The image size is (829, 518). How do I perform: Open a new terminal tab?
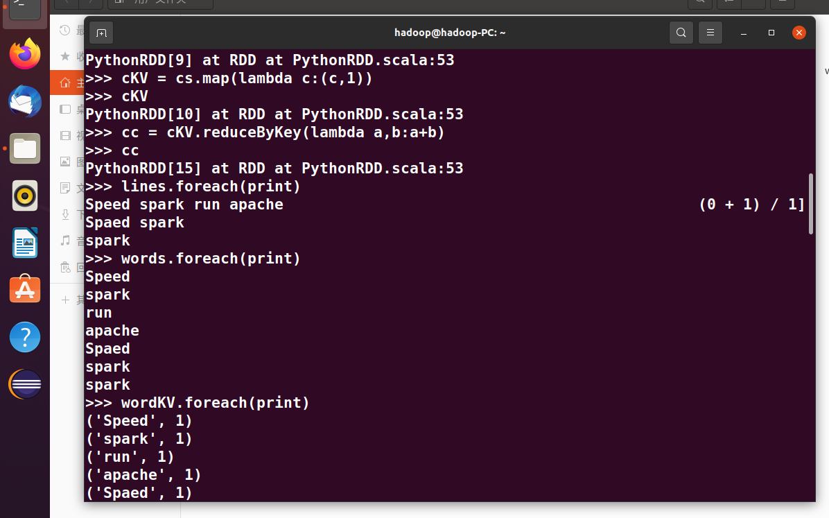101,33
